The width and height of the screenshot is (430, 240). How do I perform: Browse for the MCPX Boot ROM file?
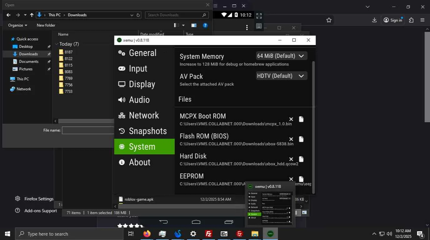pyautogui.click(x=301, y=119)
